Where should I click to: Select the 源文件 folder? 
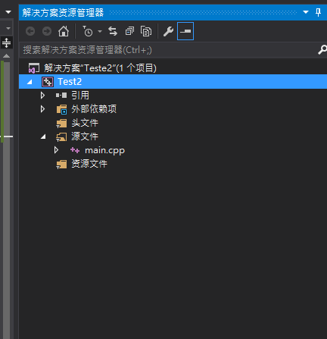pos(85,137)
